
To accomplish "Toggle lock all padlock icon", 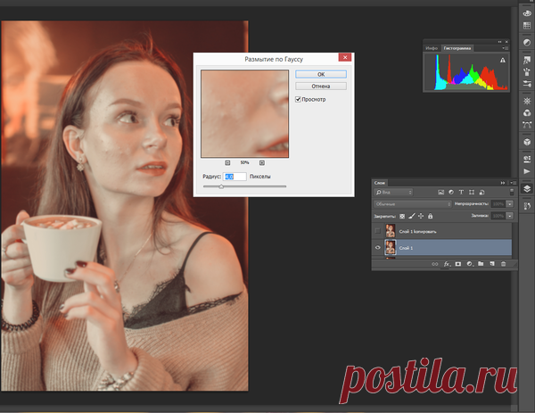I will (x=431, y=216).
